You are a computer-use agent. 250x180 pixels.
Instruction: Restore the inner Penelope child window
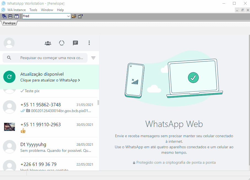[243, 10]
